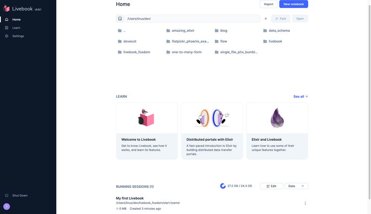
Task: Go to the parent directory folder
Action: [x=122, y=31]
